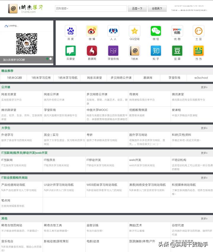Open UI设计师学习网站导航 link

[59, 185]
